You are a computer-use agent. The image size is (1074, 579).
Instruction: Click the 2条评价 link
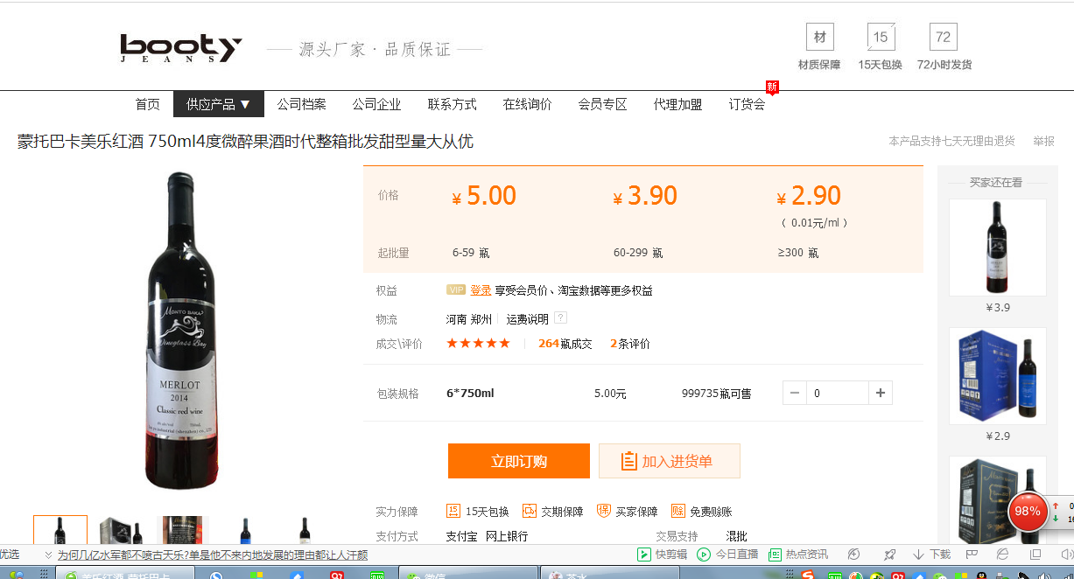(x=630, y=344)
